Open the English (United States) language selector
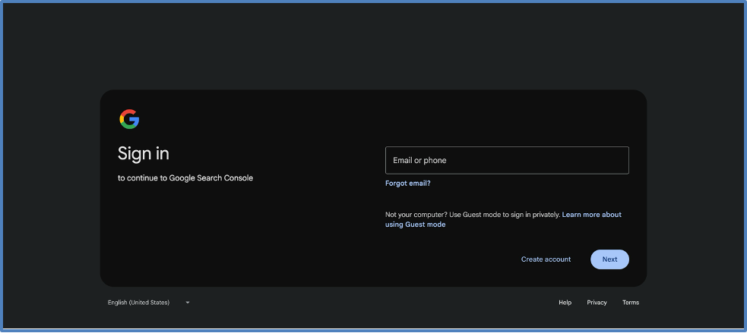 (x=139, y=303)
